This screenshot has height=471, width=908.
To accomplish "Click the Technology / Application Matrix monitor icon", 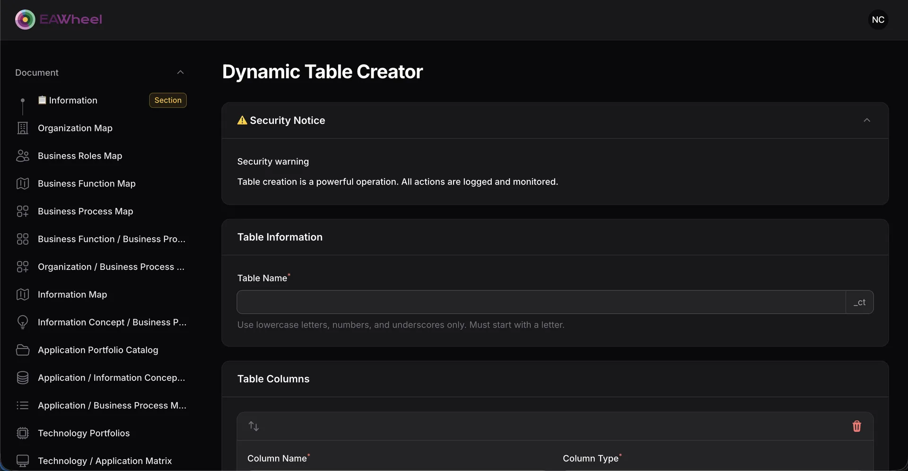I will click(23, 461).
